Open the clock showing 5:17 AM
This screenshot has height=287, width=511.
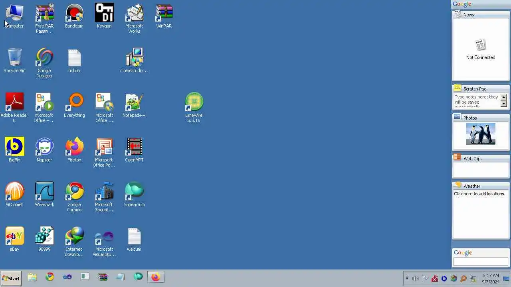point(491,279)
